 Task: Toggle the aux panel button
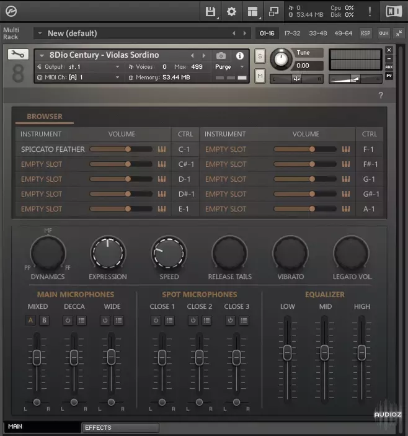coord(384,33)
